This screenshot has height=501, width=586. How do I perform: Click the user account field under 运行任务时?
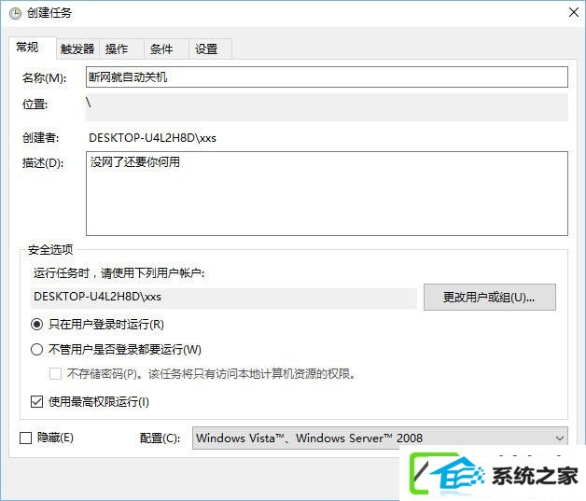224,298
